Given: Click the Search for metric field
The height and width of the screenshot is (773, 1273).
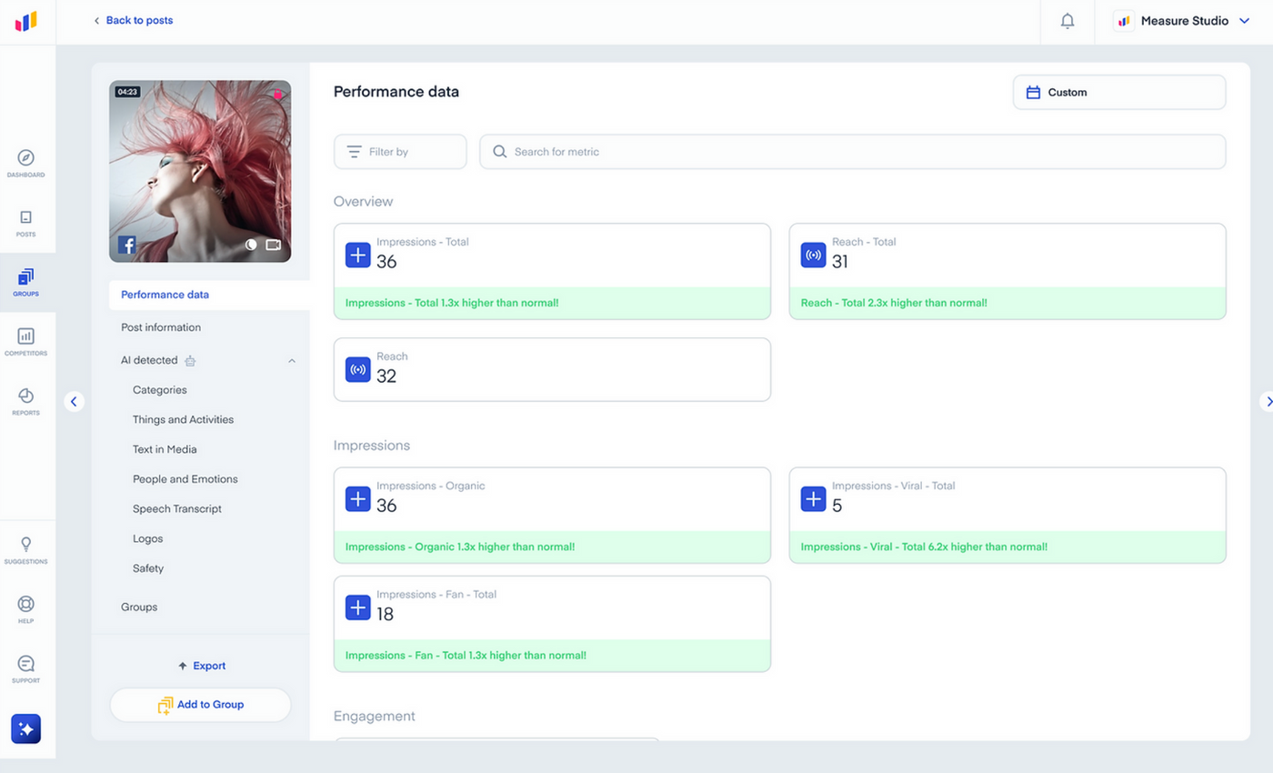Looking at the screenshot, I should (852, 152).
